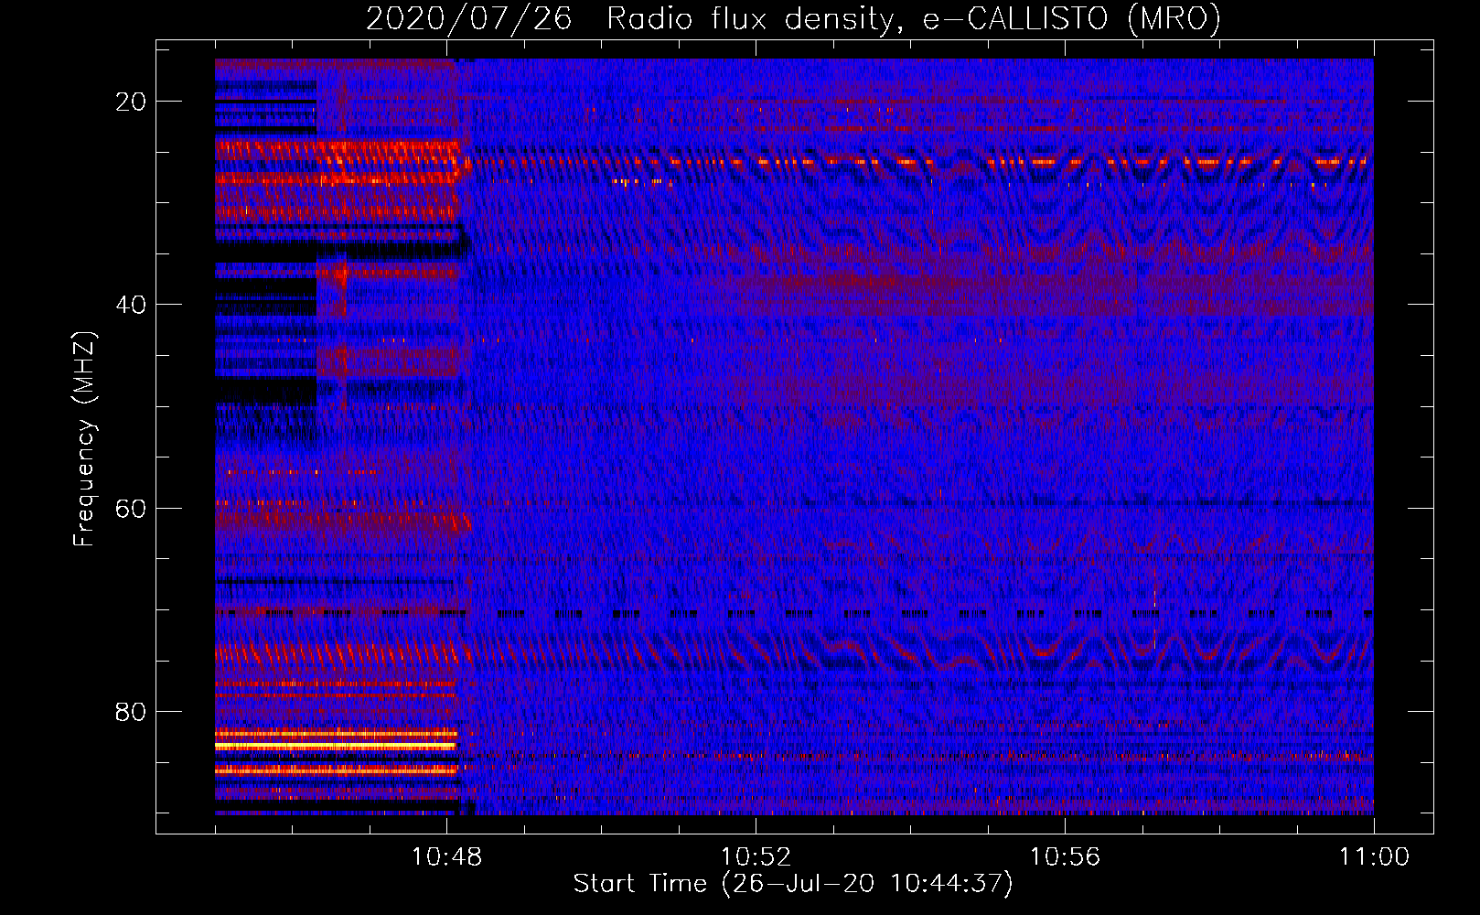Click the 20 MHz frequency tick label

(131, 102)
